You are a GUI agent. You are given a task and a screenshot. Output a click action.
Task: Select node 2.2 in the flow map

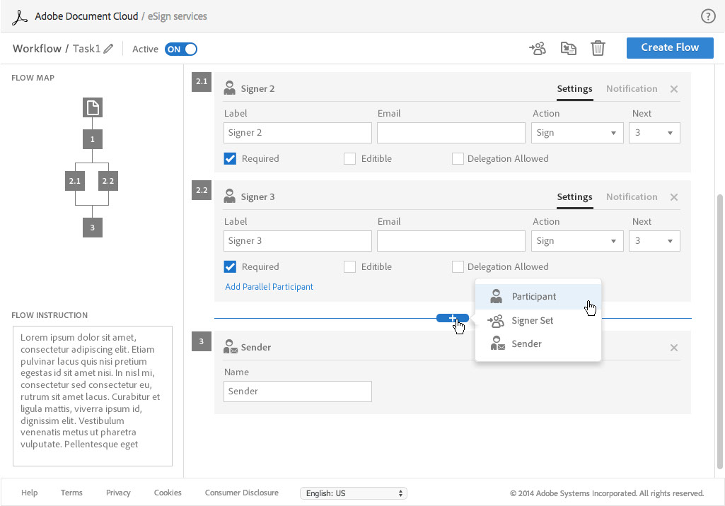[108, 182]
